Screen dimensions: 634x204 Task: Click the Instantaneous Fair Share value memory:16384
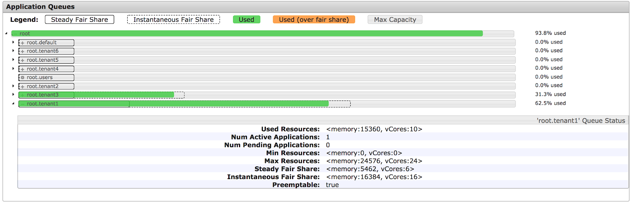[x=374, y=177]
